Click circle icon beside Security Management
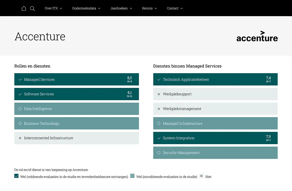The width and height of the screenshot is (292, 191). point(159,153)
